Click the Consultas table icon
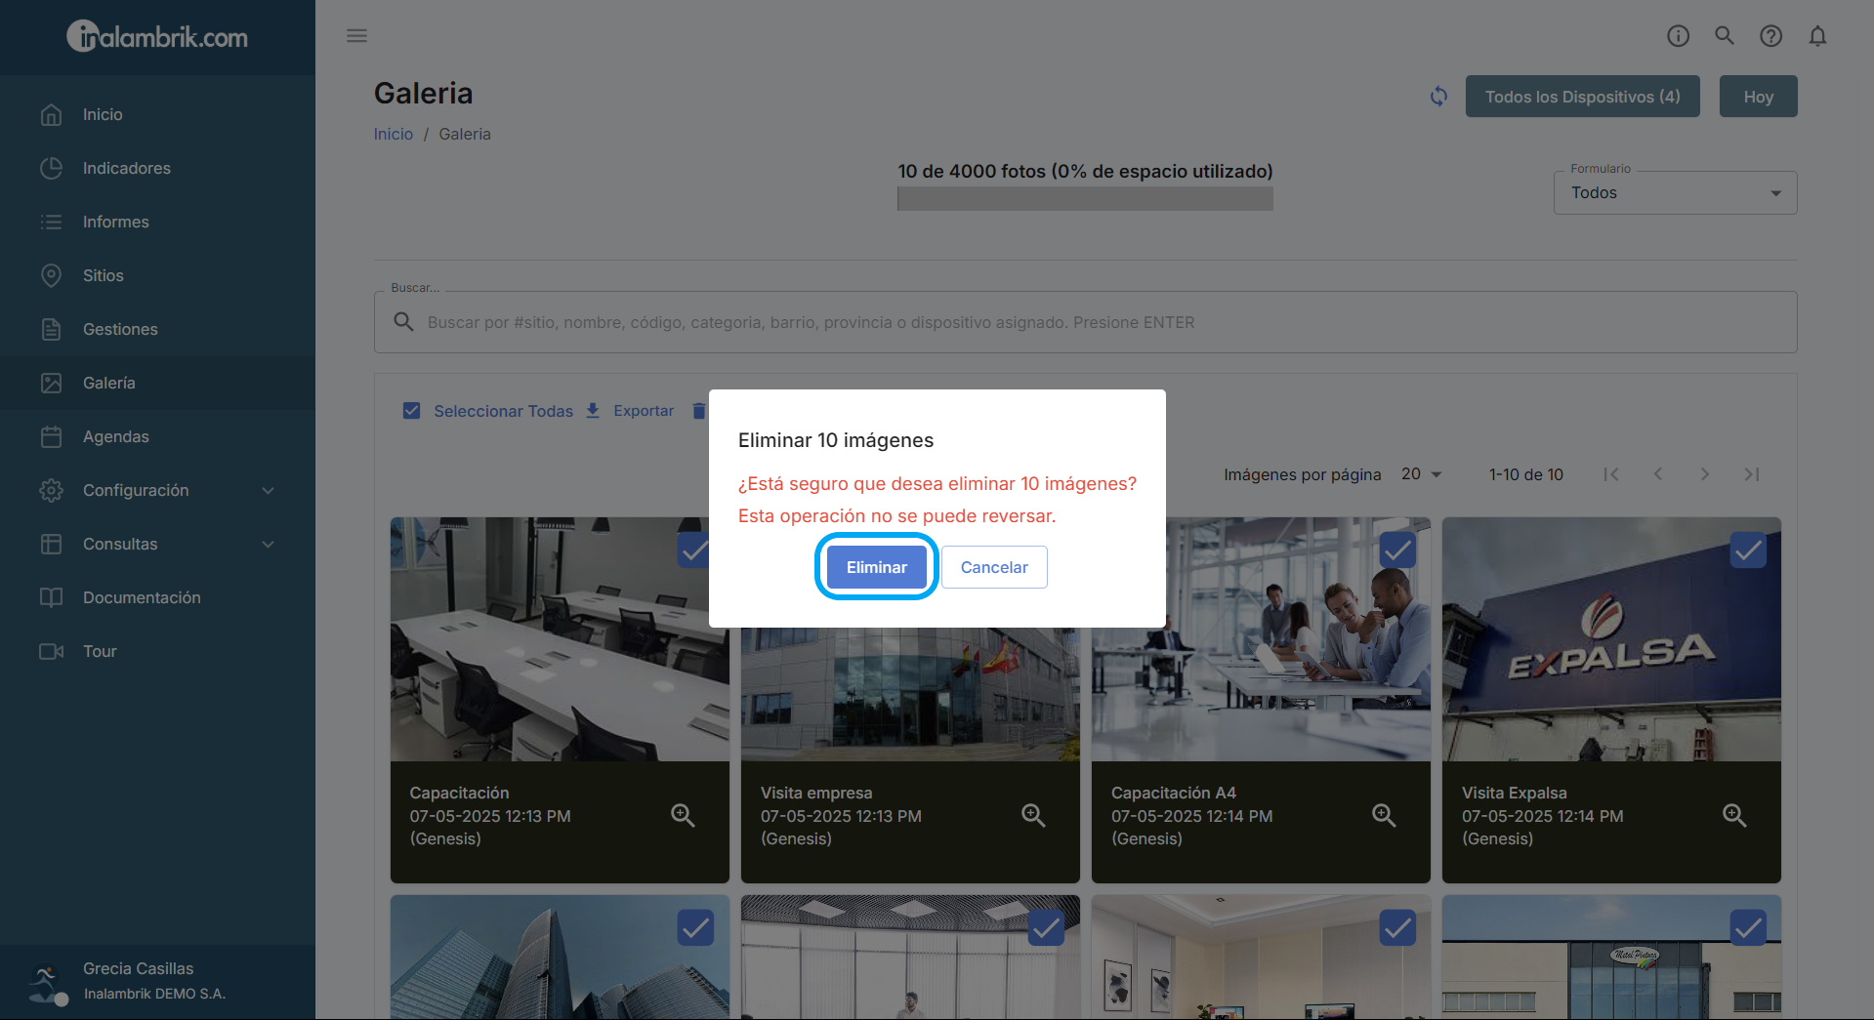This screenshot has width=1874, height=1020. click(x=52, y=544)
